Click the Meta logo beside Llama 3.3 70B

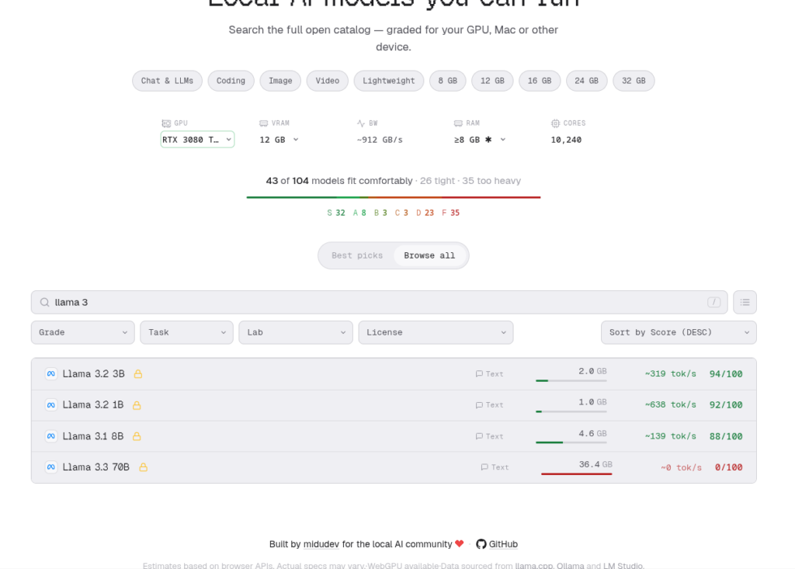coord(51,467)
